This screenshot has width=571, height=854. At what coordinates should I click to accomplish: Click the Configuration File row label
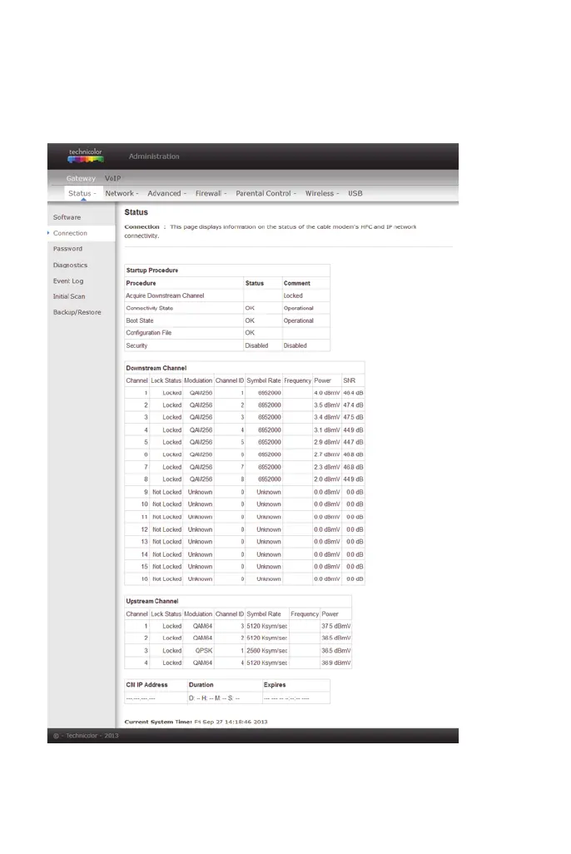point(149,333)
